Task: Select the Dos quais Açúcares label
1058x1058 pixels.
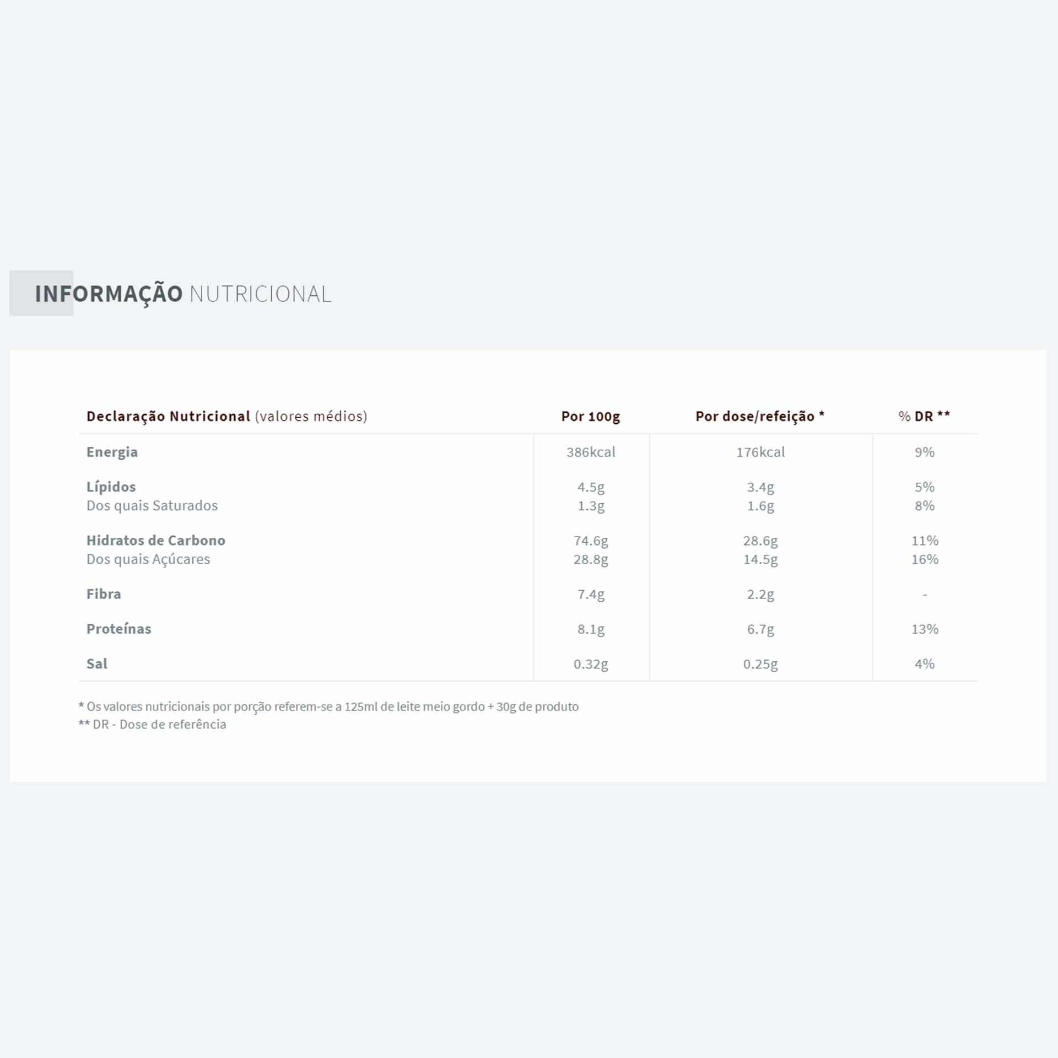Action: (x=148, y=559)
